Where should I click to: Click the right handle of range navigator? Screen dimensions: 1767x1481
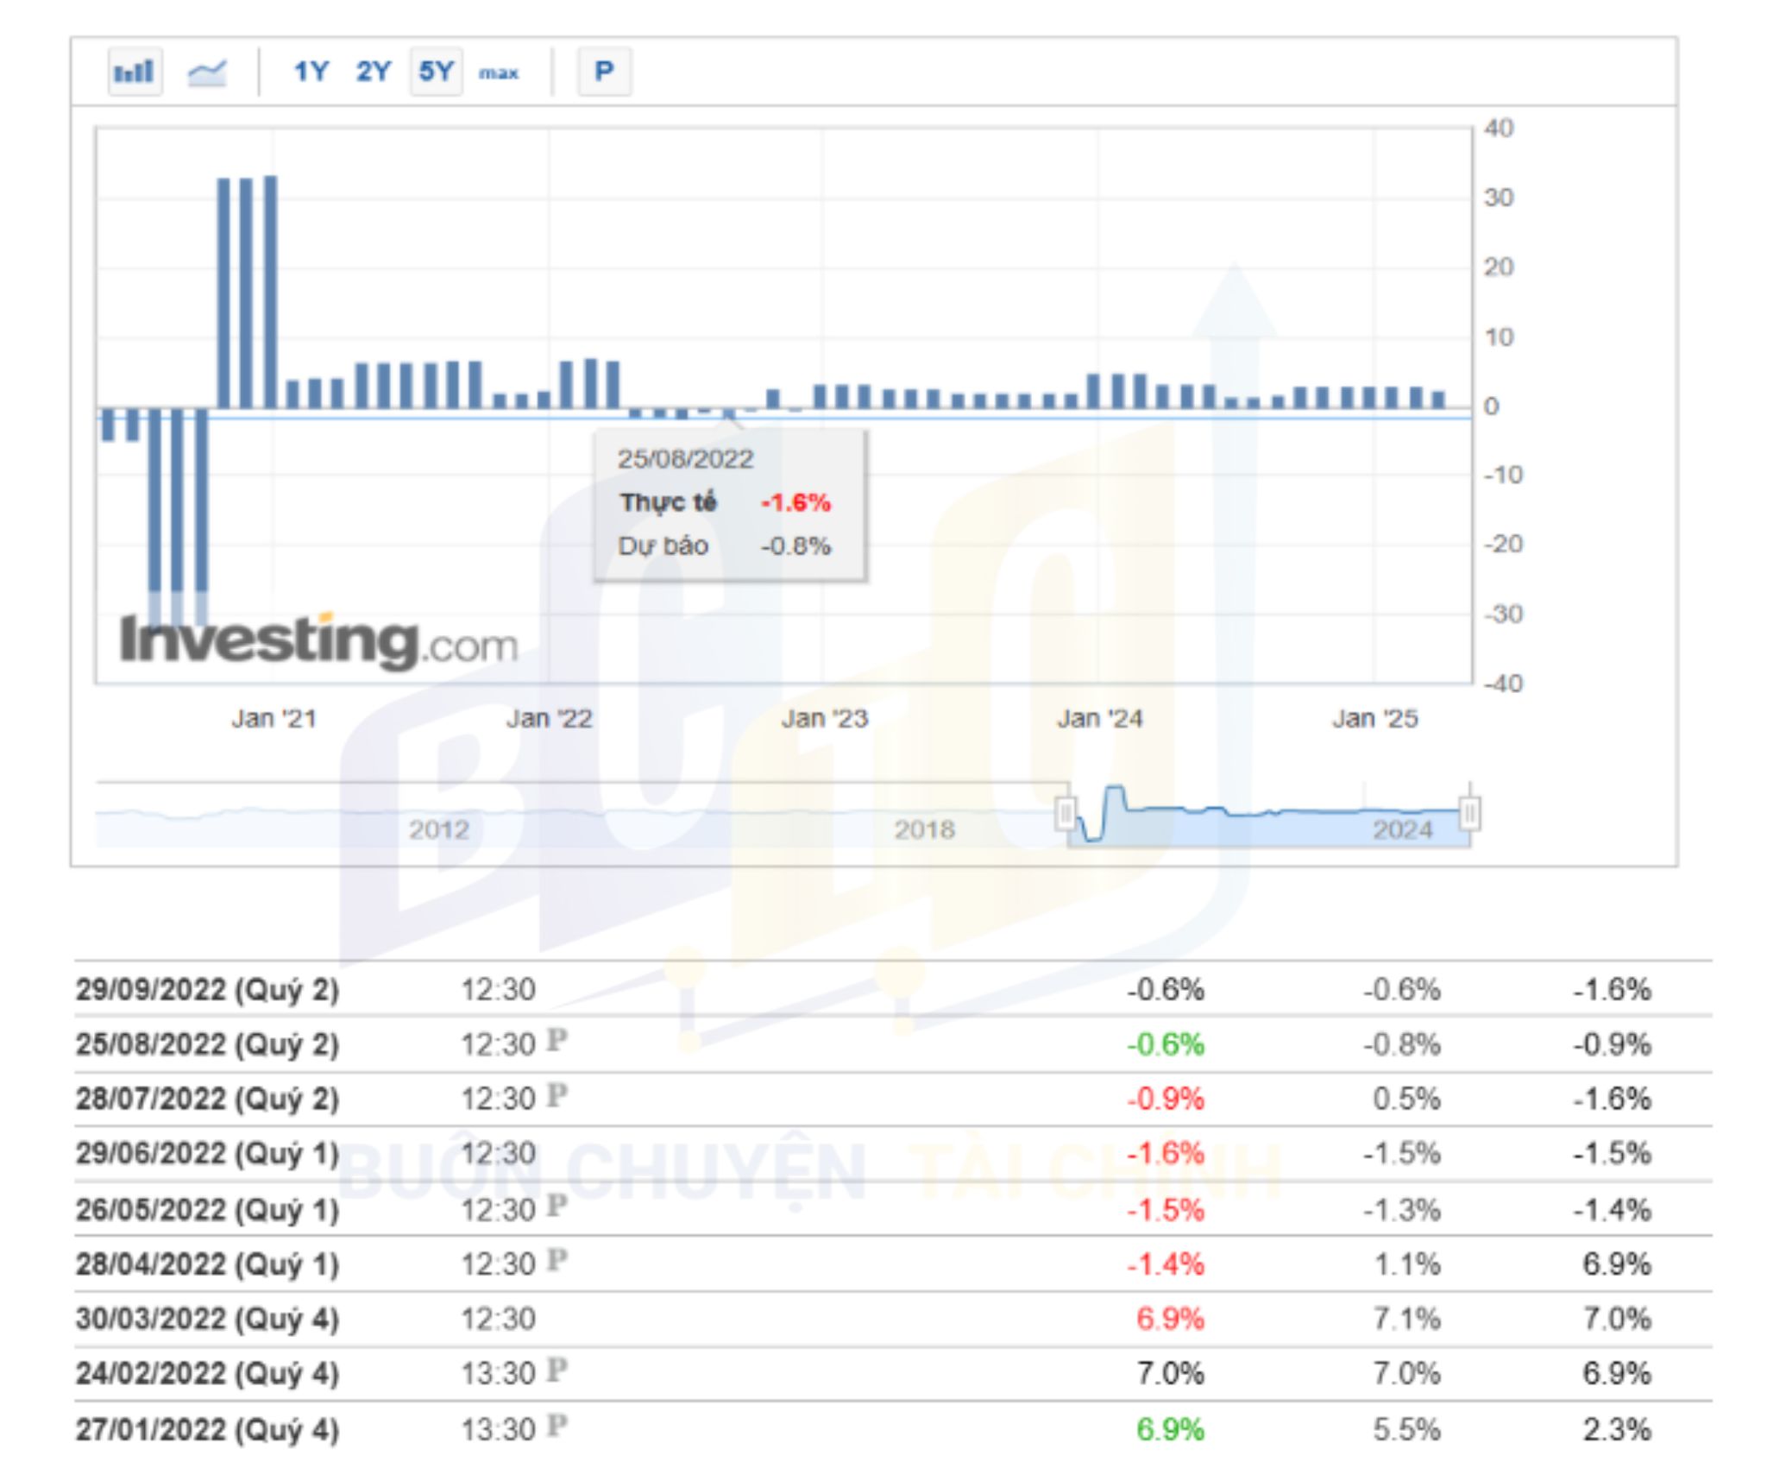pos(1470,814)
